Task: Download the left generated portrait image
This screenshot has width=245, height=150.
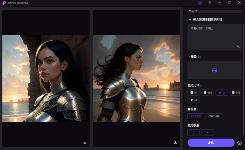Action: pos(85,142)
